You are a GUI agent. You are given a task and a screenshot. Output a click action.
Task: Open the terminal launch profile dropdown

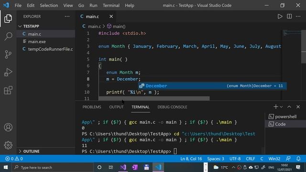click(281, 107)
